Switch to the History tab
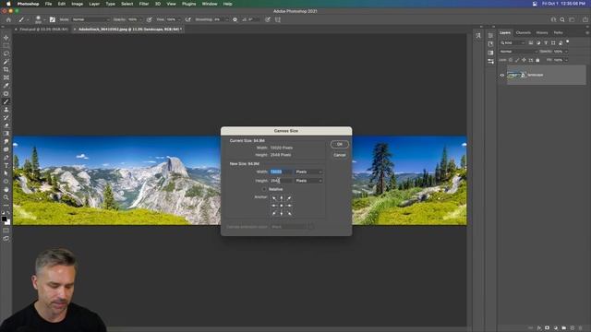 click(542, 33)
